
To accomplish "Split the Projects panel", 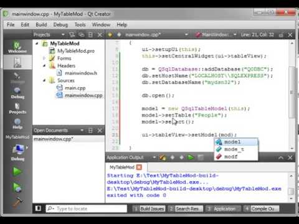I will click(x=91, y=35).
